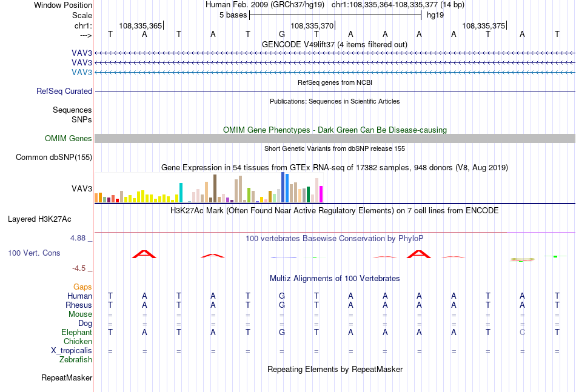Click the Elephant row mismatched C base
This screenshot has height=392, width=576.
tap(522, 332)
